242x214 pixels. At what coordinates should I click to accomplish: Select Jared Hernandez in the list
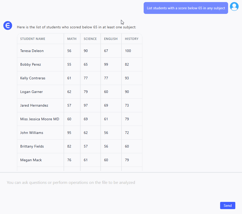point(34,106)
